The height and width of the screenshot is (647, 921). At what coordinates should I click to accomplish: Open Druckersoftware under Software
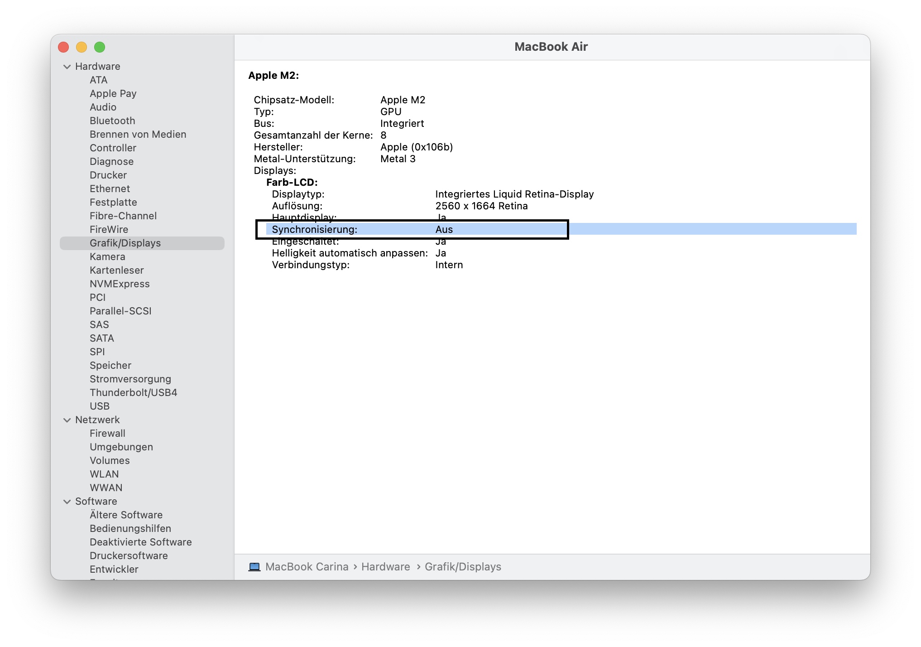point(129,556)
